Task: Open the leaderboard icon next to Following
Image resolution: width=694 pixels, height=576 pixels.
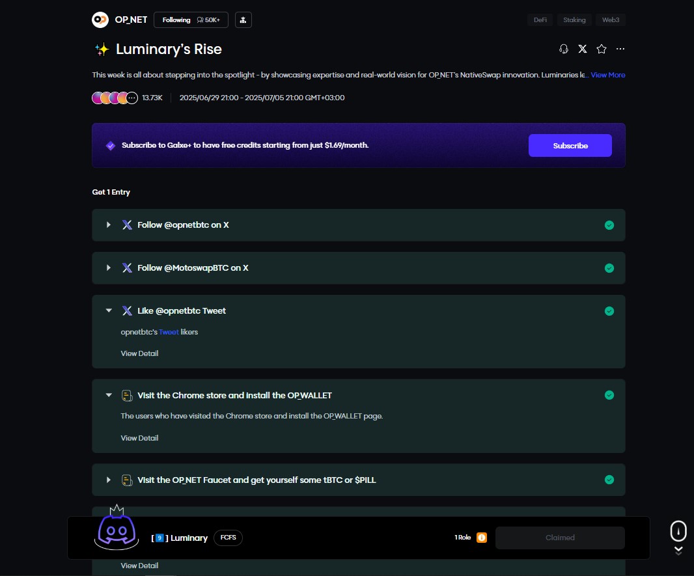Action: (243, 20)
